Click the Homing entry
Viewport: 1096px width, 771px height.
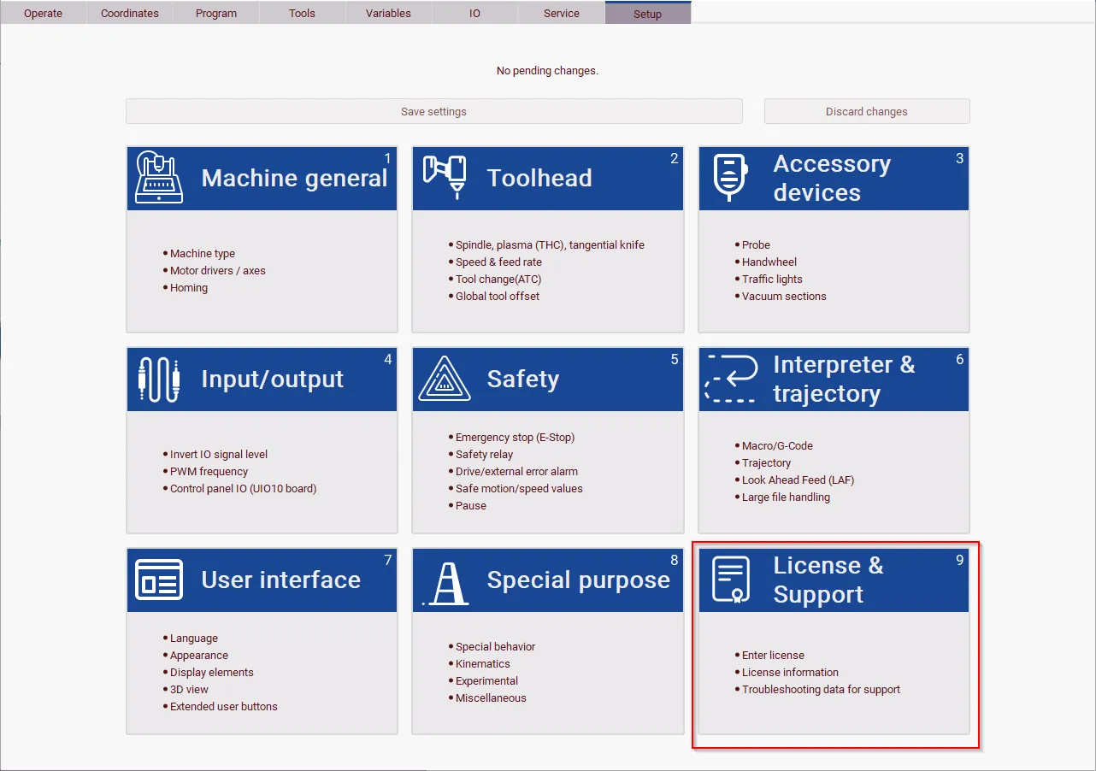pos(189,287)
